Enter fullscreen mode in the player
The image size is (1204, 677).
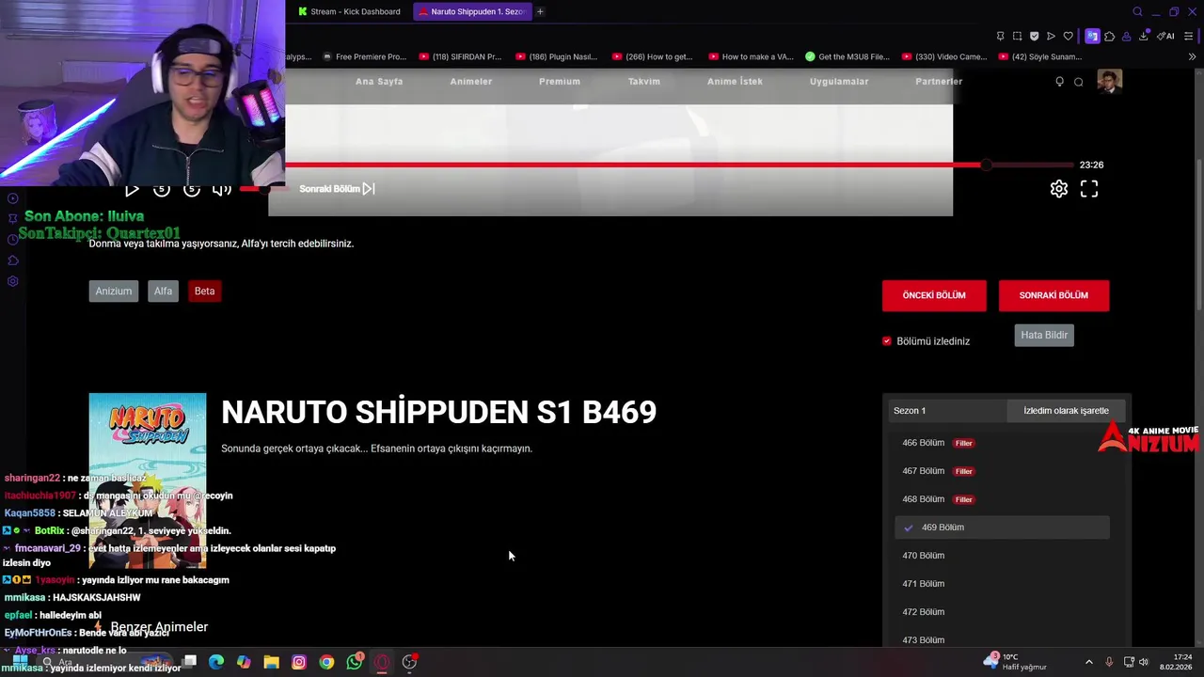pos(1089,189)
